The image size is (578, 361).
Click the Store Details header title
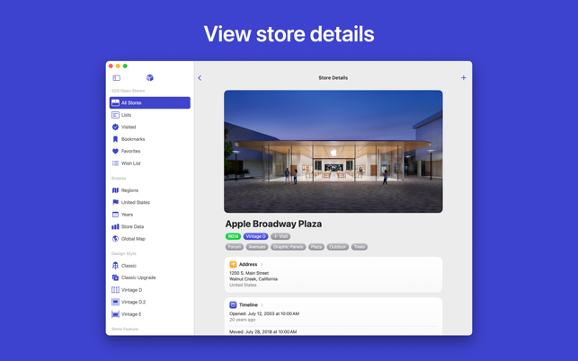(333, 78)
